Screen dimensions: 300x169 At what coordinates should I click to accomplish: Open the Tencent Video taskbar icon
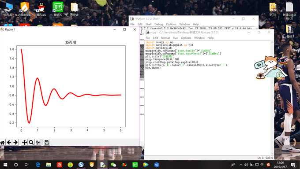coord(146,165)
